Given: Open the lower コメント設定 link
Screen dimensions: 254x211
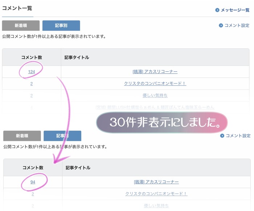Looking at the screenshot, I should [x=238, y=136].
